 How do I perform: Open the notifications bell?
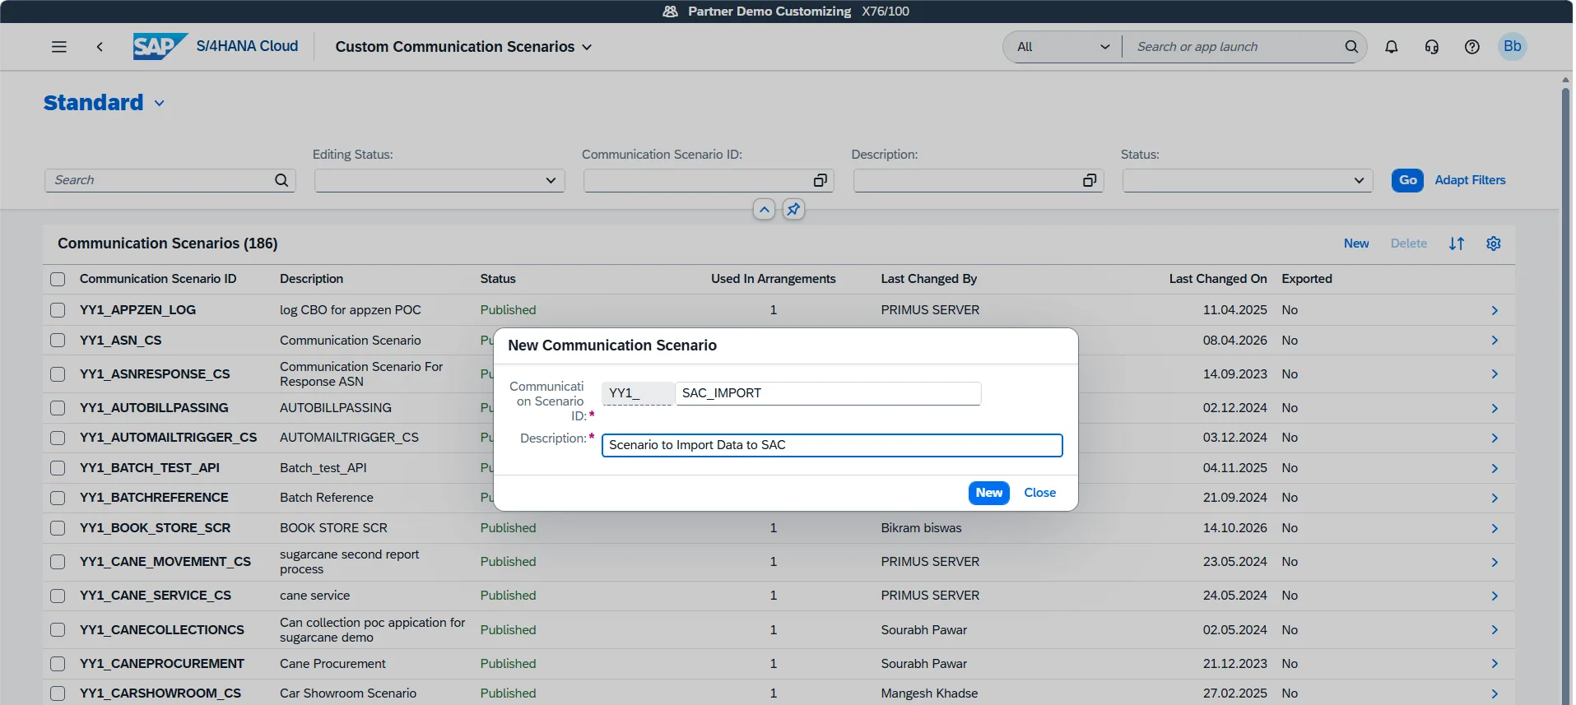coord(1392,47)
